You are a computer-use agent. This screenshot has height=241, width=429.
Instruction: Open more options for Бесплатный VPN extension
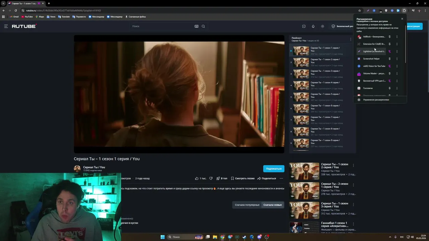[x=397, y=81]
